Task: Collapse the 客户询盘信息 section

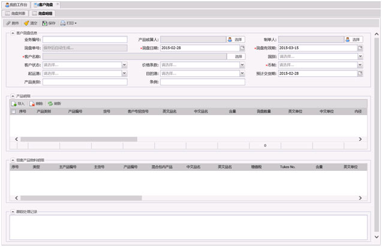Action: 13,32
